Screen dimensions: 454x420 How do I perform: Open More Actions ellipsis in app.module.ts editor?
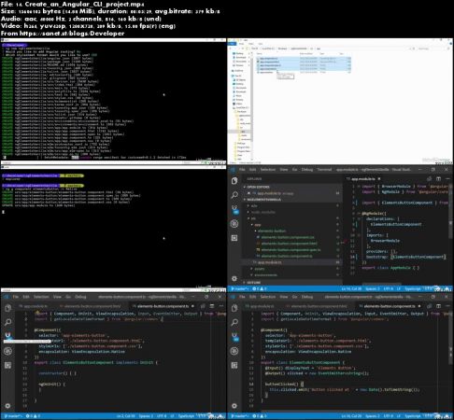[447, 179]
